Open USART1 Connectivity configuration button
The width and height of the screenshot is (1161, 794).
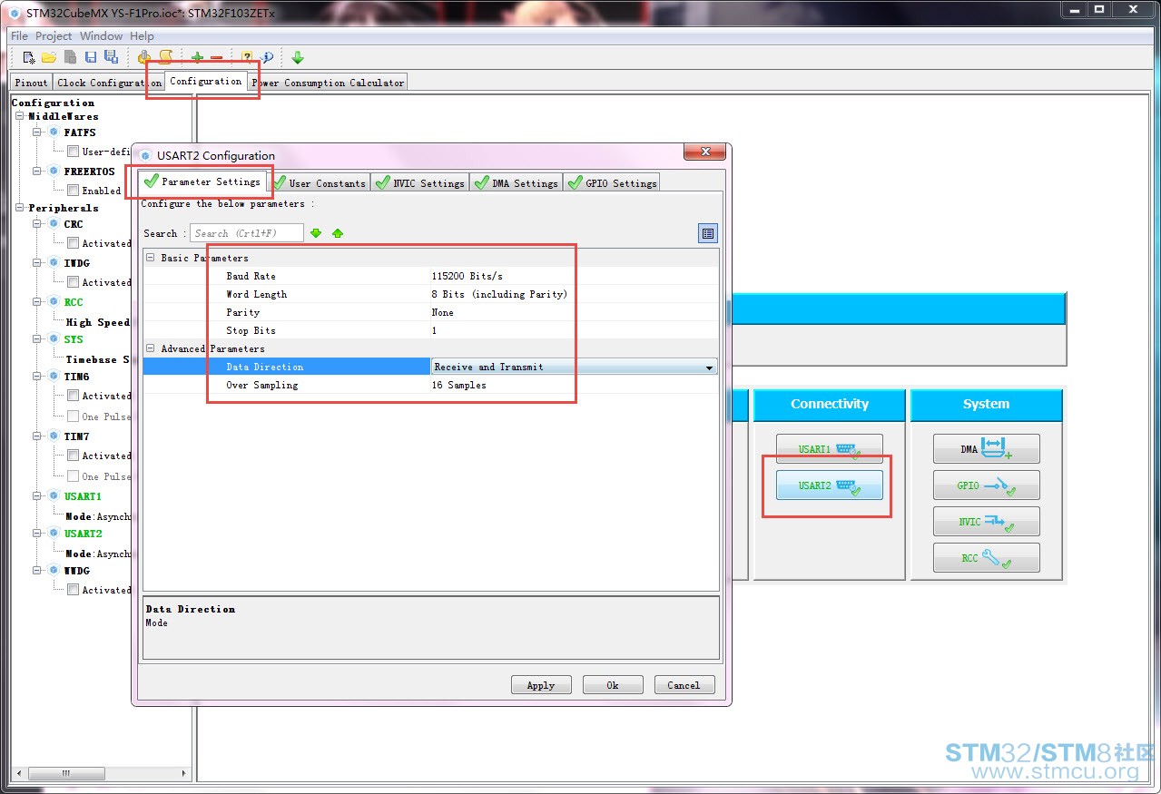click(830, 448)
